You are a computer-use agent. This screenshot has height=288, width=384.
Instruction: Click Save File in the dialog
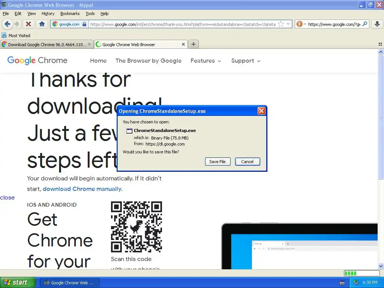tap(217, 162)
